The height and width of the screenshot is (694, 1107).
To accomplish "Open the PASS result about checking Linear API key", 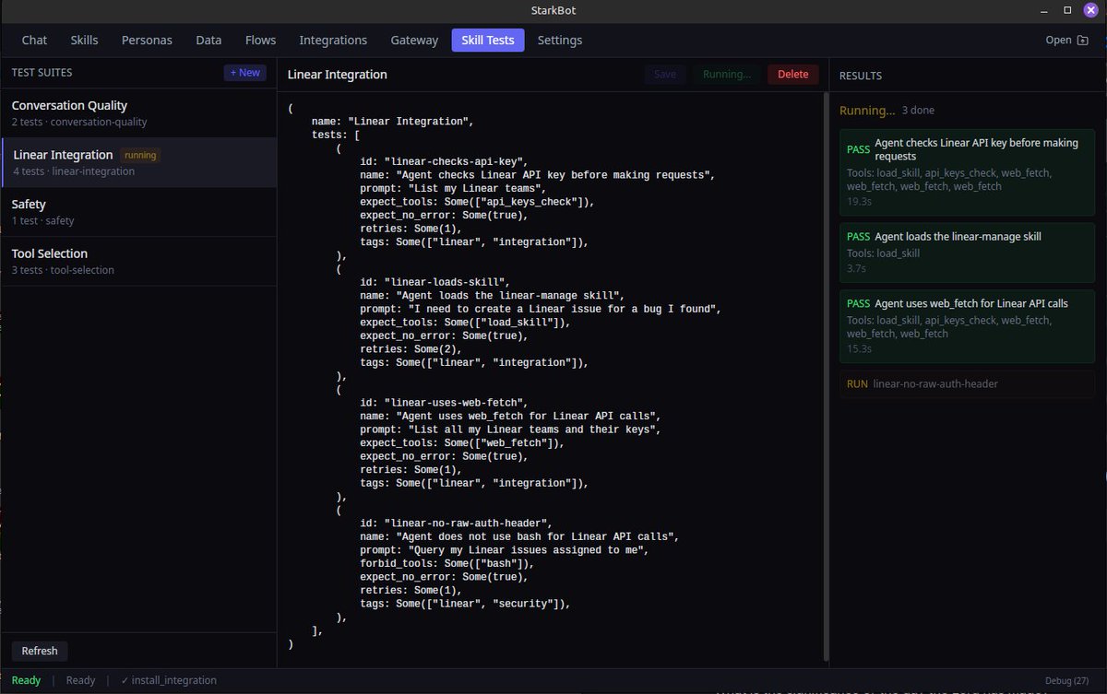I will (967, 171).
